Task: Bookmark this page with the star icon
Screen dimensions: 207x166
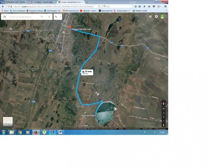Action: point(135,6)
